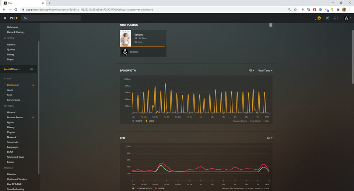Open the cast to device icon

click(336, 18)
